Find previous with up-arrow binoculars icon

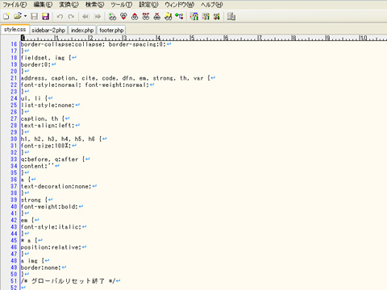tap(135, 17)
